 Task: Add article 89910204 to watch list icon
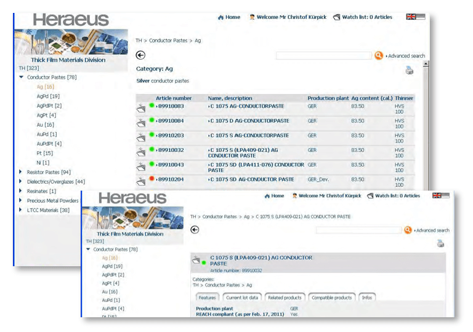click(141, 181)
